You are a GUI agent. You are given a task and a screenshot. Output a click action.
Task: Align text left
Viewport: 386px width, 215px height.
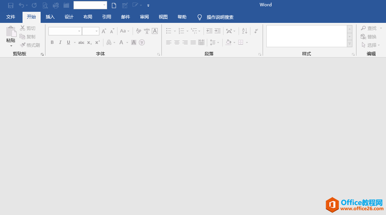tap(169, 42)
